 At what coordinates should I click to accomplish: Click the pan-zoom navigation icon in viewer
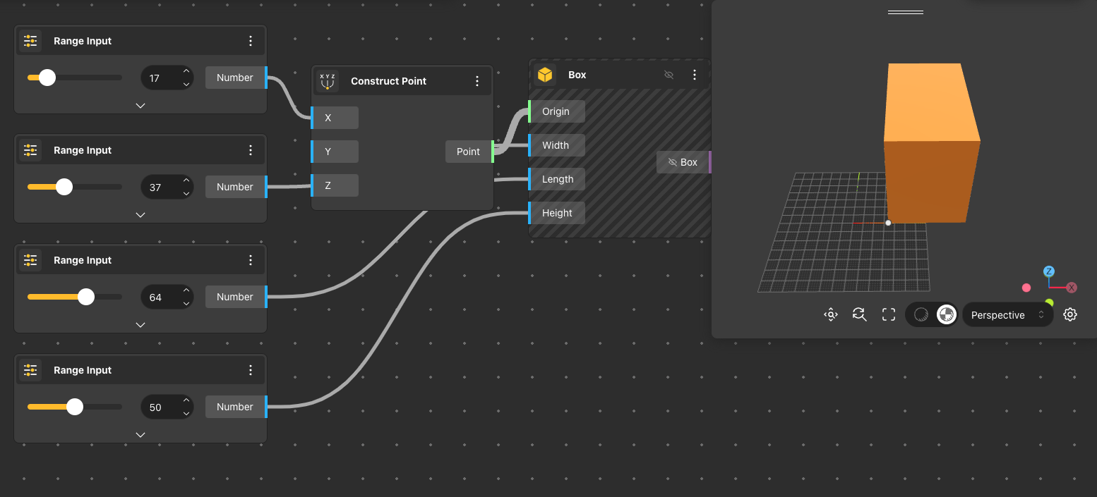point(831,314)
